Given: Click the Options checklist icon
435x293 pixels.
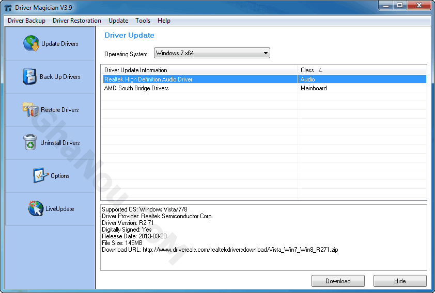Looking at the screenshot, I should pyautogui.click(x=40, y=175).
